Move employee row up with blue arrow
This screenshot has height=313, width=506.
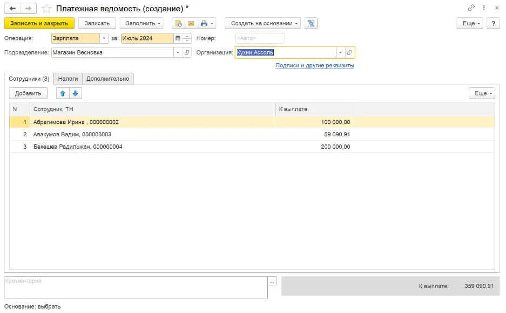pos(63,93)
